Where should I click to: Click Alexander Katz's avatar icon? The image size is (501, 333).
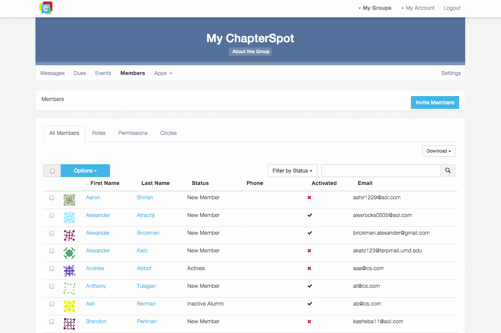(x=69, y=253)
